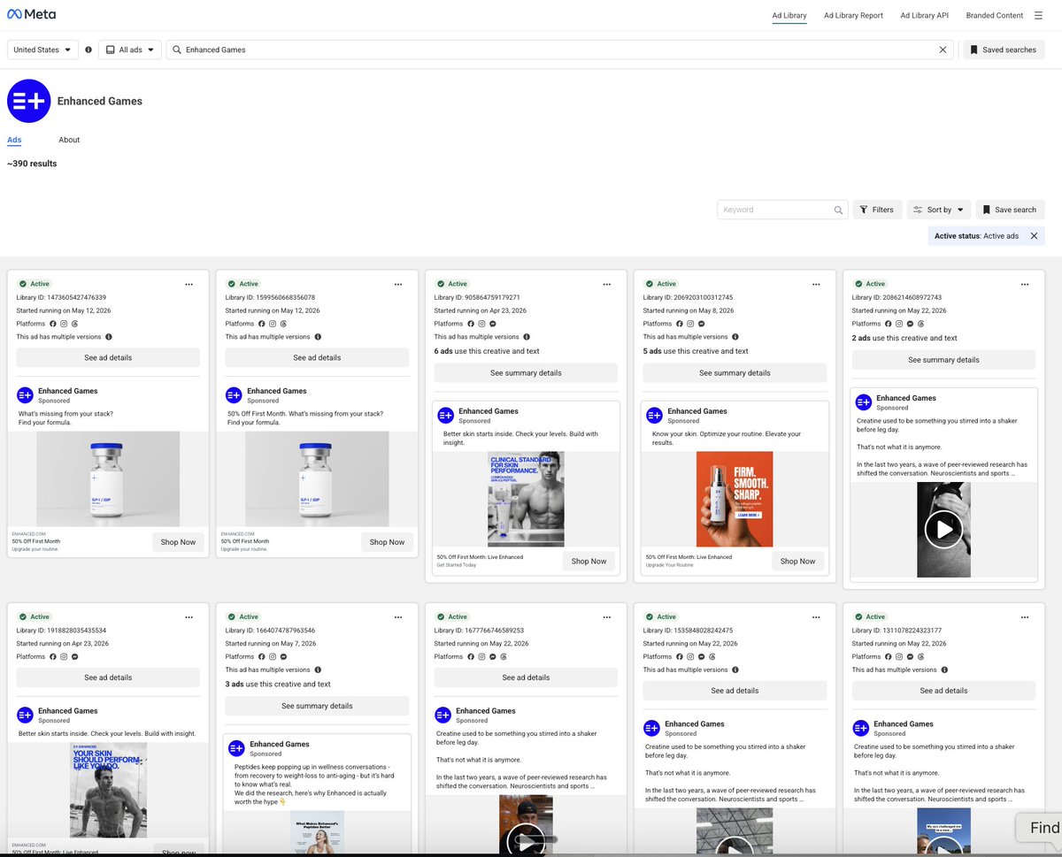Click multiple versions info icon on ad 1311078224323177
This screenshot has height=857, width=1062.
click(x=944, y=670)
